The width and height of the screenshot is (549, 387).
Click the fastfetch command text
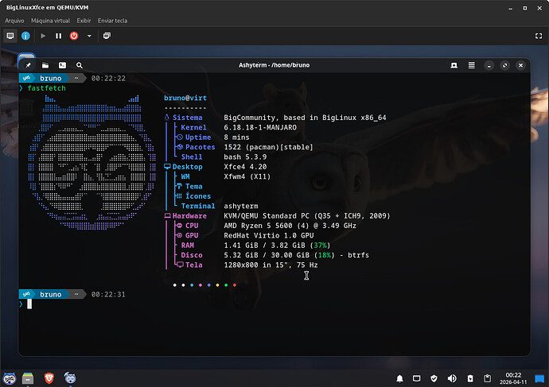tap(47, 88)
